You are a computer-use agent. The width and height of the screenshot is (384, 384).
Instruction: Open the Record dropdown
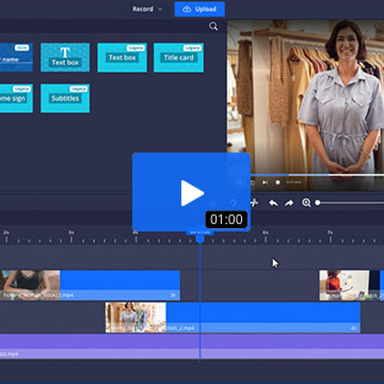coord(147,9)
